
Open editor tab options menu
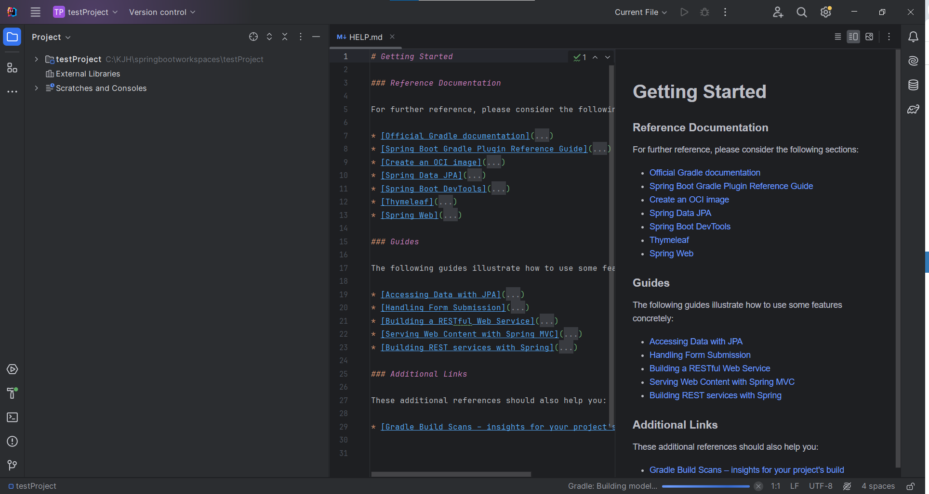889,37
